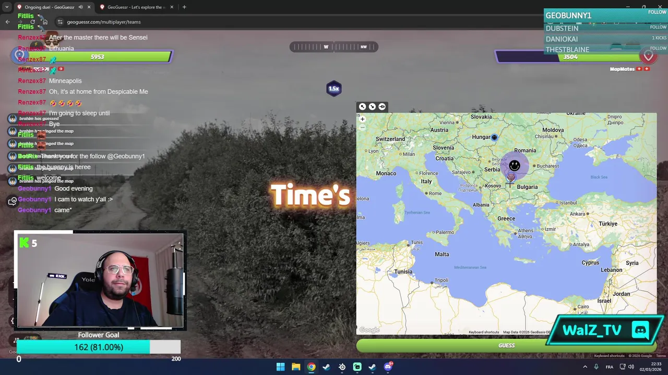
Task: Shrink the guess map with the down-right arrow
Action: pos(372,106)
